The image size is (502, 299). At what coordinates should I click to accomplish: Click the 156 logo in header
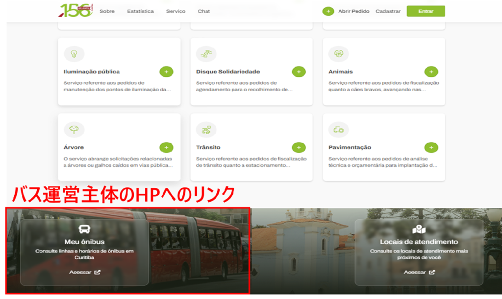tap(75, 11)
